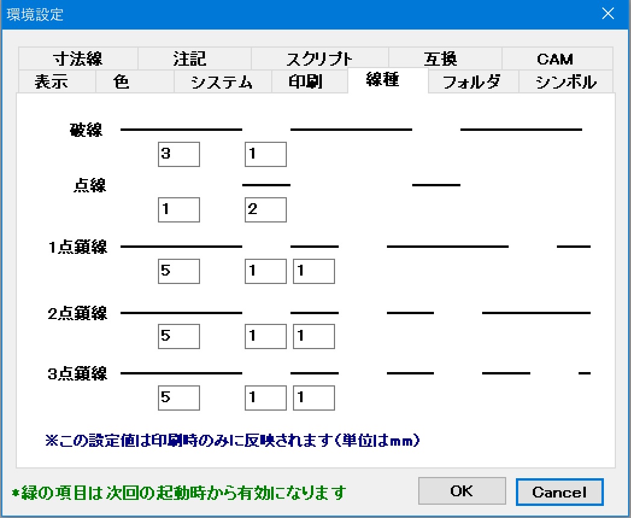This screenshot has width=631, height=518.
Task: Click the blue note about 印刷時 units
Action: (233, 441)
